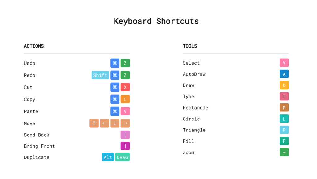This screenshot has width=317, height=179.
Task: Click the green Z key beside Undo
Action: [125, 63]
